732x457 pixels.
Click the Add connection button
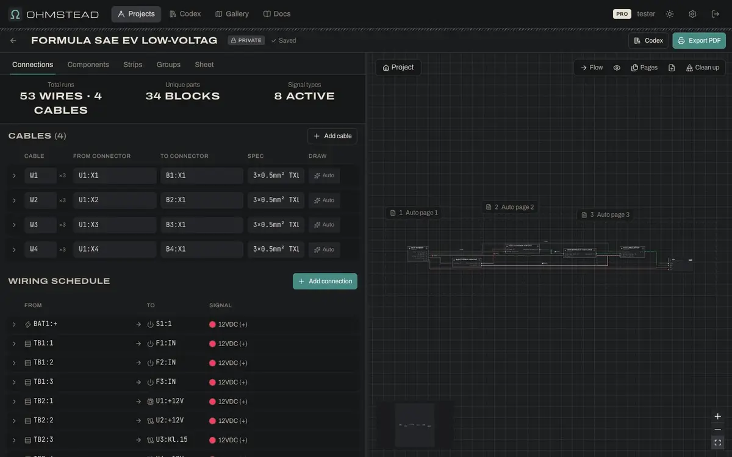pyautogui.click(x=325, y=281)
